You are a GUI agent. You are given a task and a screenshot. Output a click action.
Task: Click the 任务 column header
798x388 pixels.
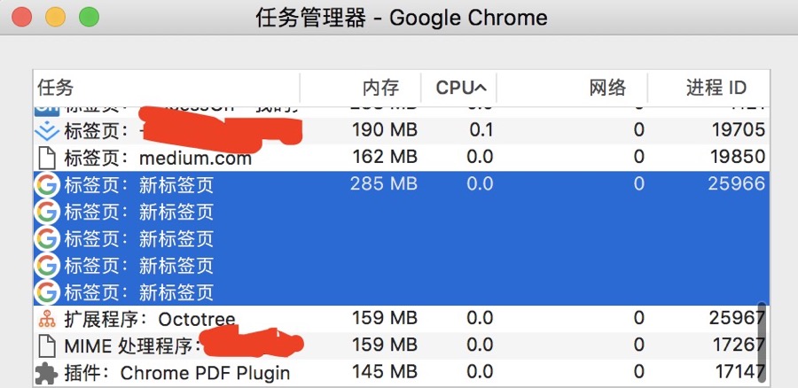pyautogui.click(x=56, y=88)
